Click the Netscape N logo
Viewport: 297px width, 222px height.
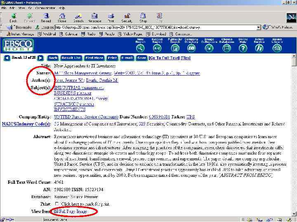coord(291,18)
